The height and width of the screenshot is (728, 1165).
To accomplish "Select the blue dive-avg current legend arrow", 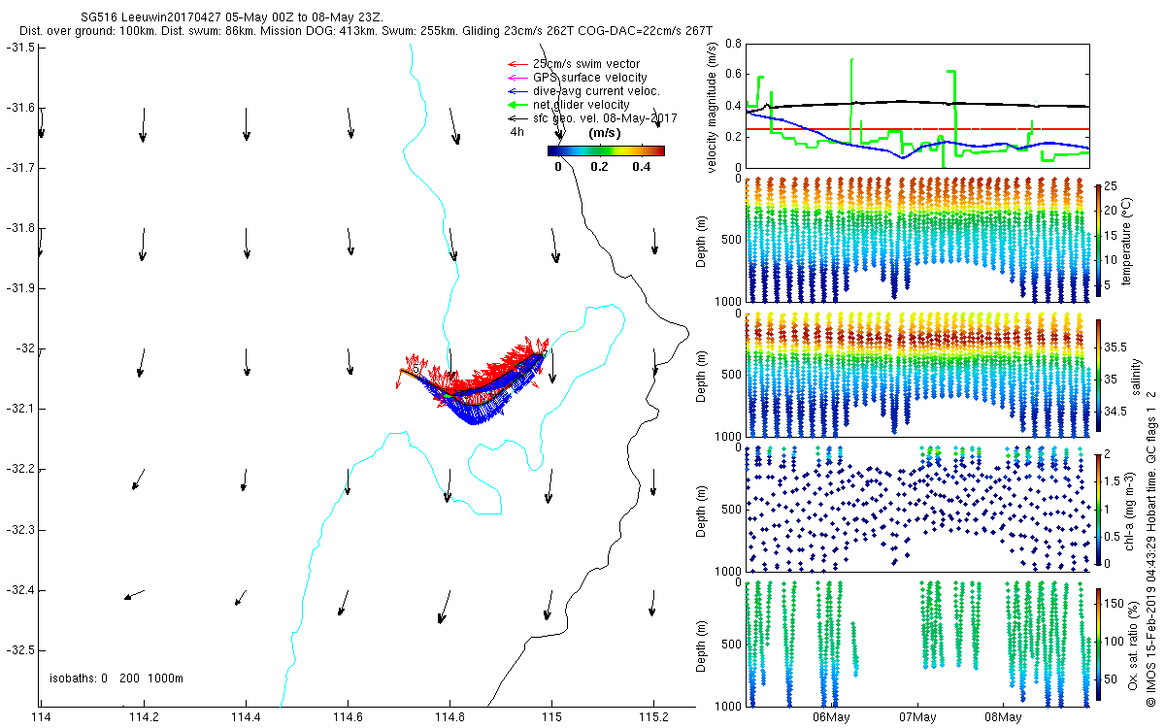I will pos(517,91).
